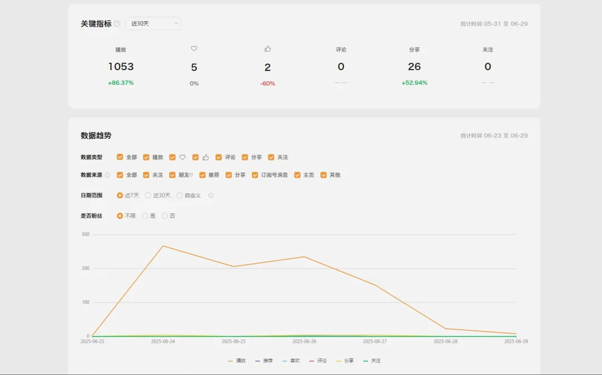Open the 近30天 period dropdown

[153, 23]
